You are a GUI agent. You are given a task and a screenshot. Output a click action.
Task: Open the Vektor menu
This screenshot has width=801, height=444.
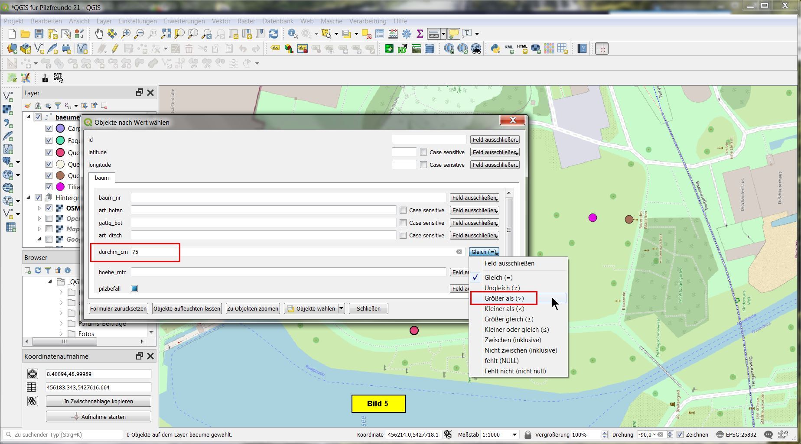(x=221, y=21)
